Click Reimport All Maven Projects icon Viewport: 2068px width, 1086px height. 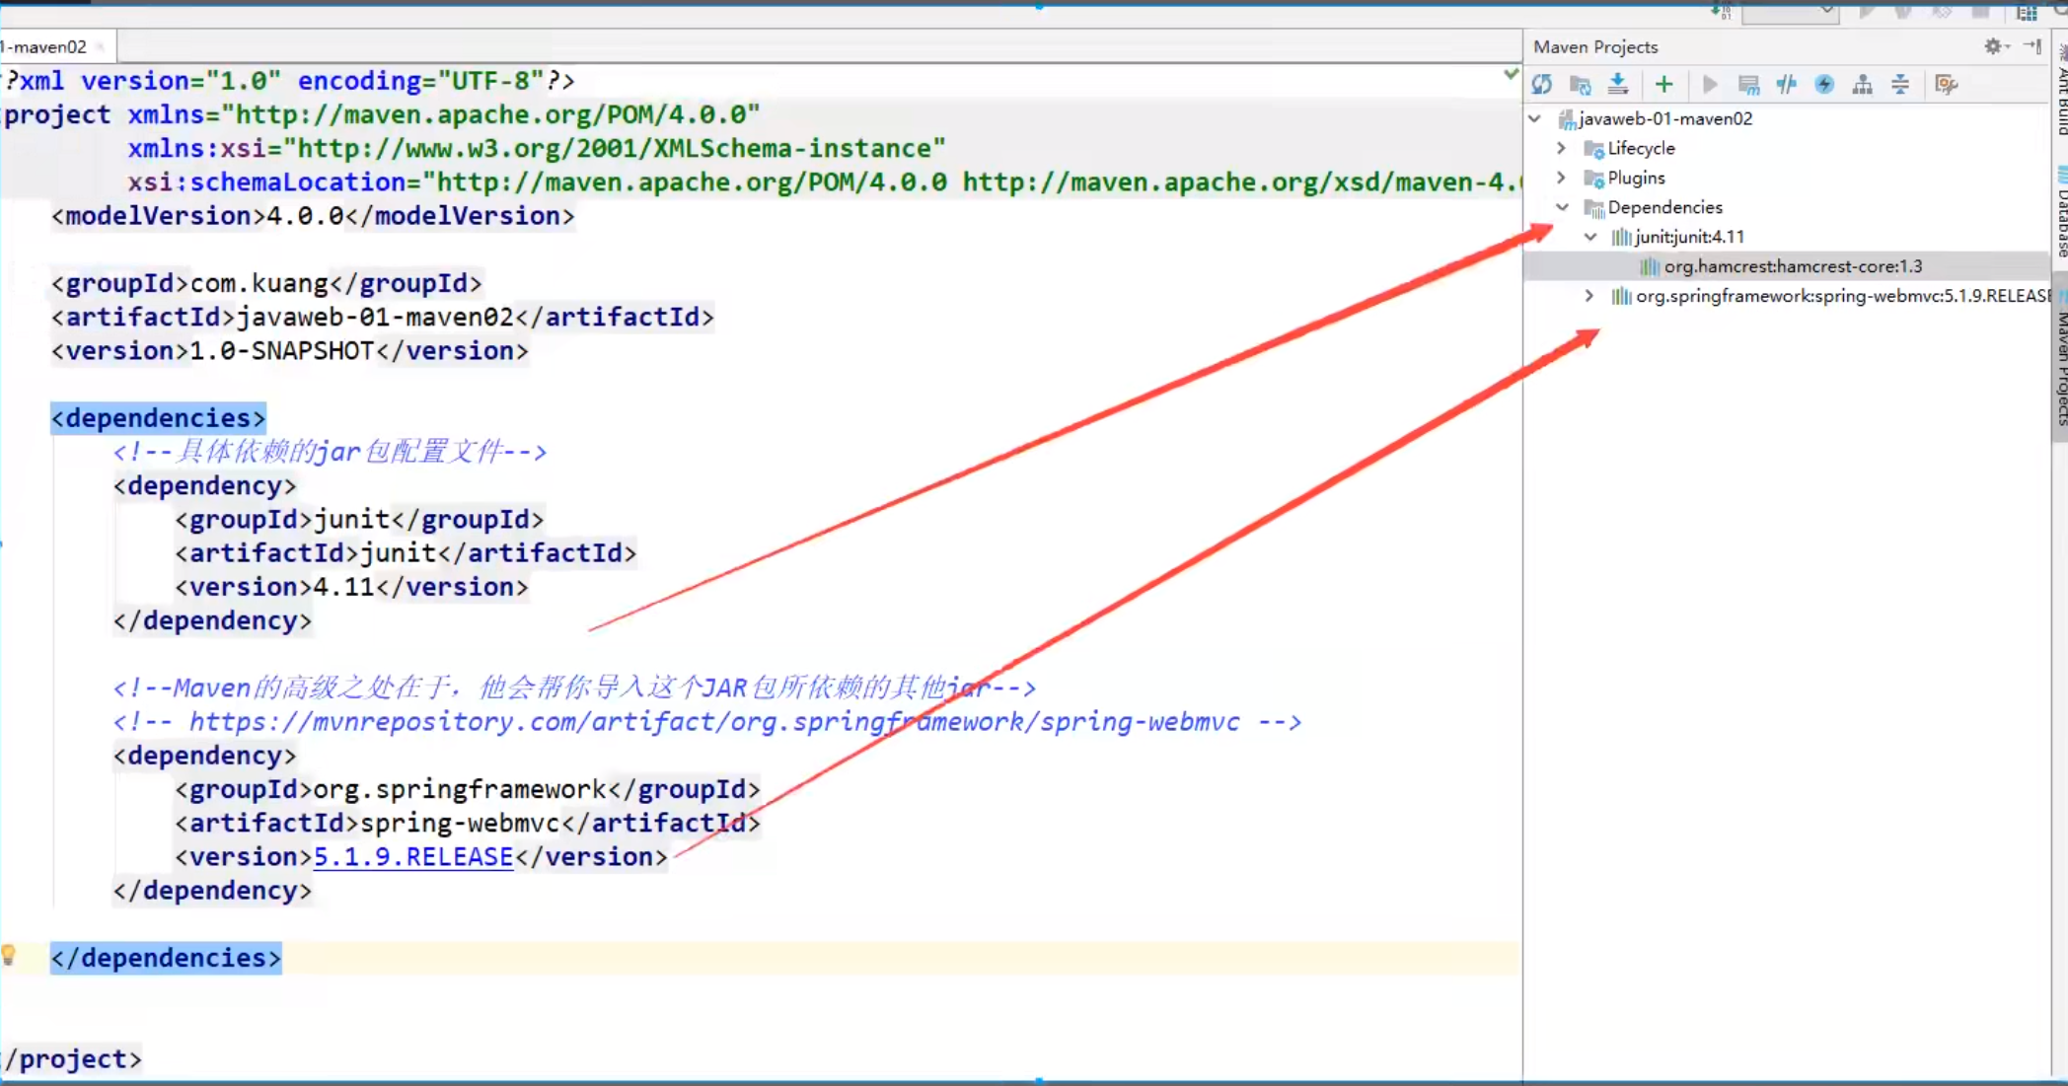1542,85
